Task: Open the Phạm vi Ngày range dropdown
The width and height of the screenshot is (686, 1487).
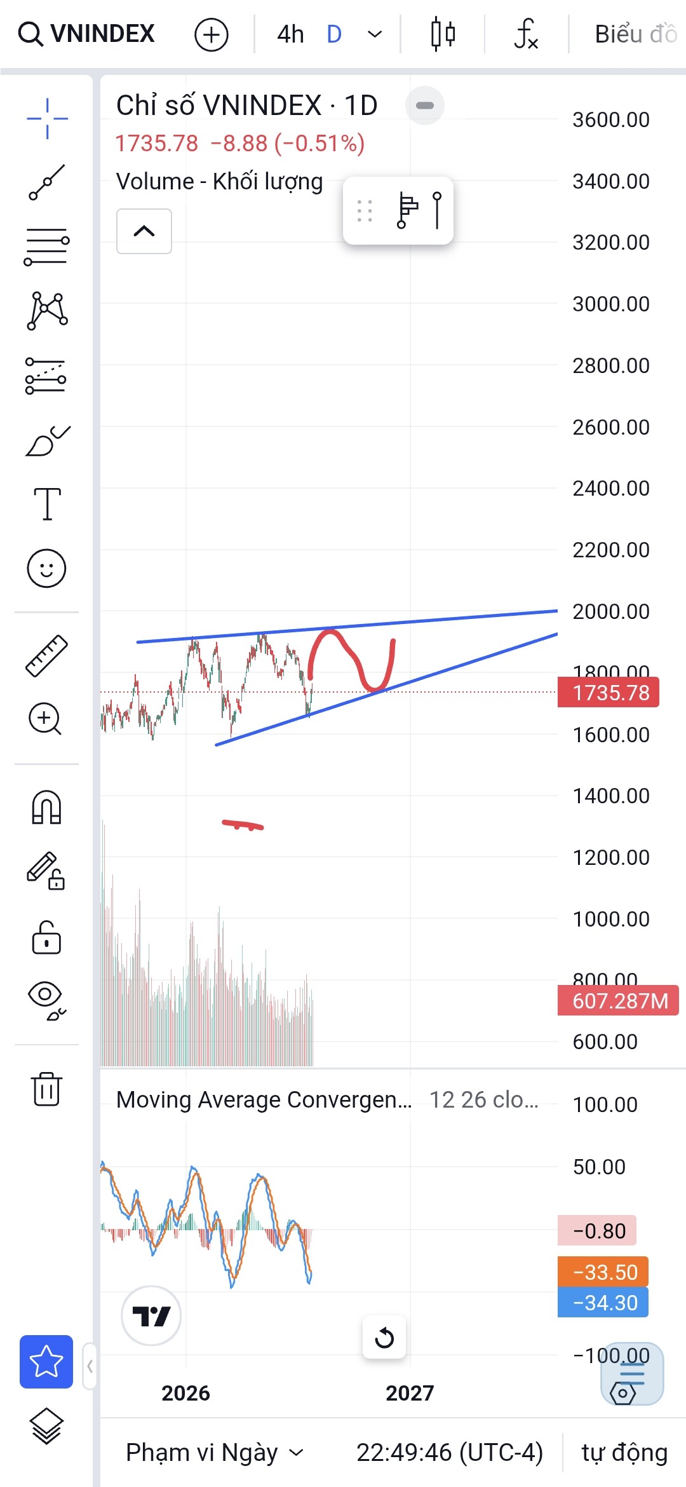Action: [x=215, y=1453]
